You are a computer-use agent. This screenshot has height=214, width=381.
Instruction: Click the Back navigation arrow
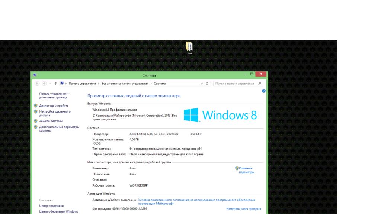37,84
